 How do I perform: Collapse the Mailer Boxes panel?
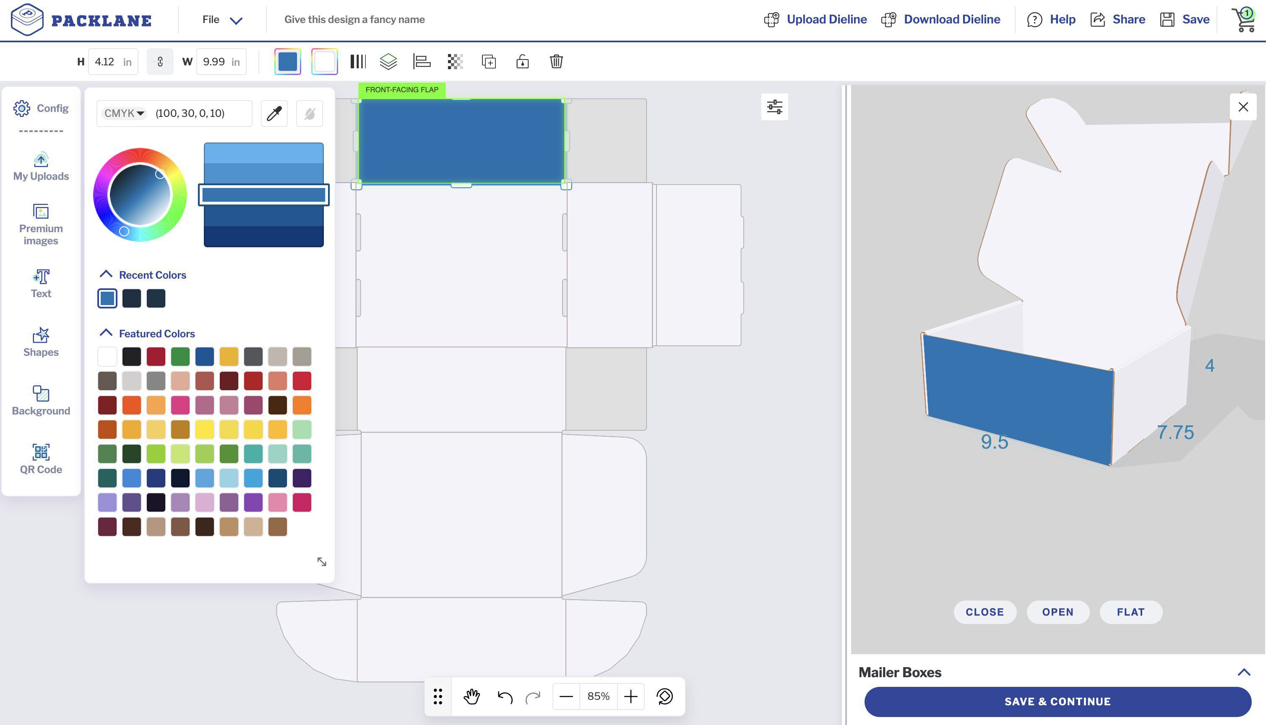click(1244, 672)
